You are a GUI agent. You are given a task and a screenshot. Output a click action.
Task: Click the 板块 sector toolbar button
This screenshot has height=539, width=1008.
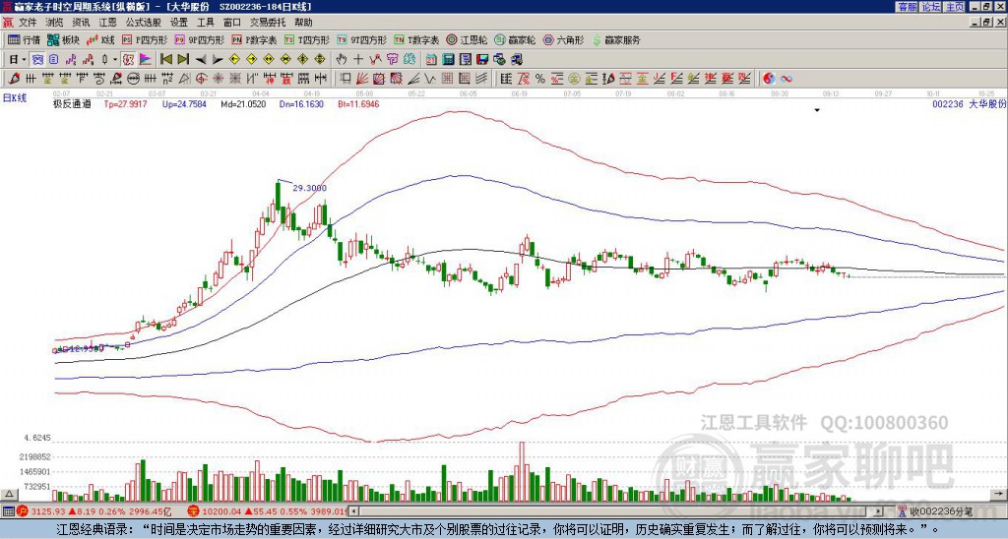[x=64, y=39]
